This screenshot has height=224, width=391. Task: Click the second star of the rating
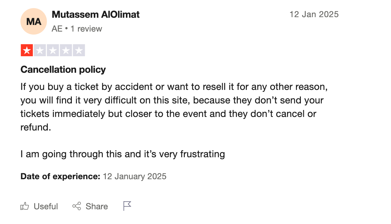40,50
